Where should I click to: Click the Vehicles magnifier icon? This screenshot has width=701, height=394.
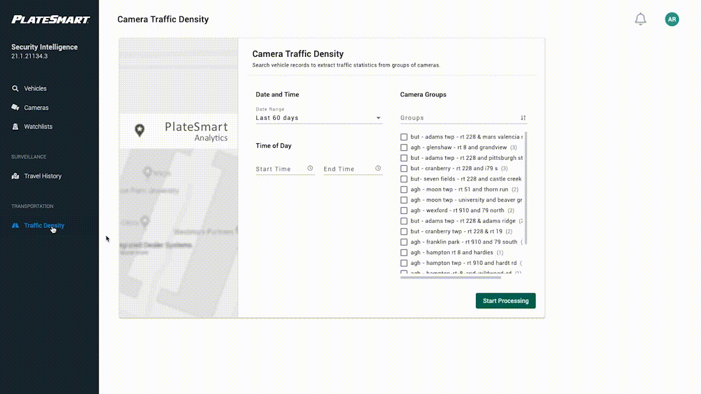pos(15,89)
